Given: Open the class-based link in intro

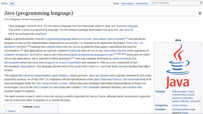Looking at the screenshot, I should point(99,39).
